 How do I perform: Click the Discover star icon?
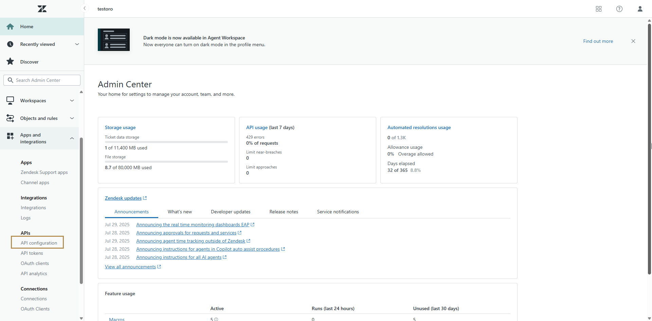pyautogui.click(x=10, y=62)
